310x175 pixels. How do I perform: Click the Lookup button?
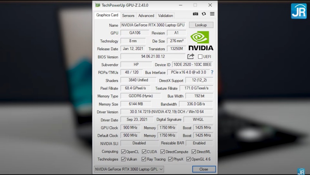tap(201, 25)
